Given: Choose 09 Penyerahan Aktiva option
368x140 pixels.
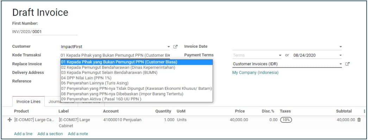Looking at the screenshot, I should (137, 99).
